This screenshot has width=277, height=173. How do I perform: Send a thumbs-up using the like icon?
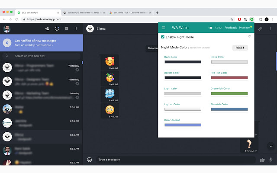(262, 160)
